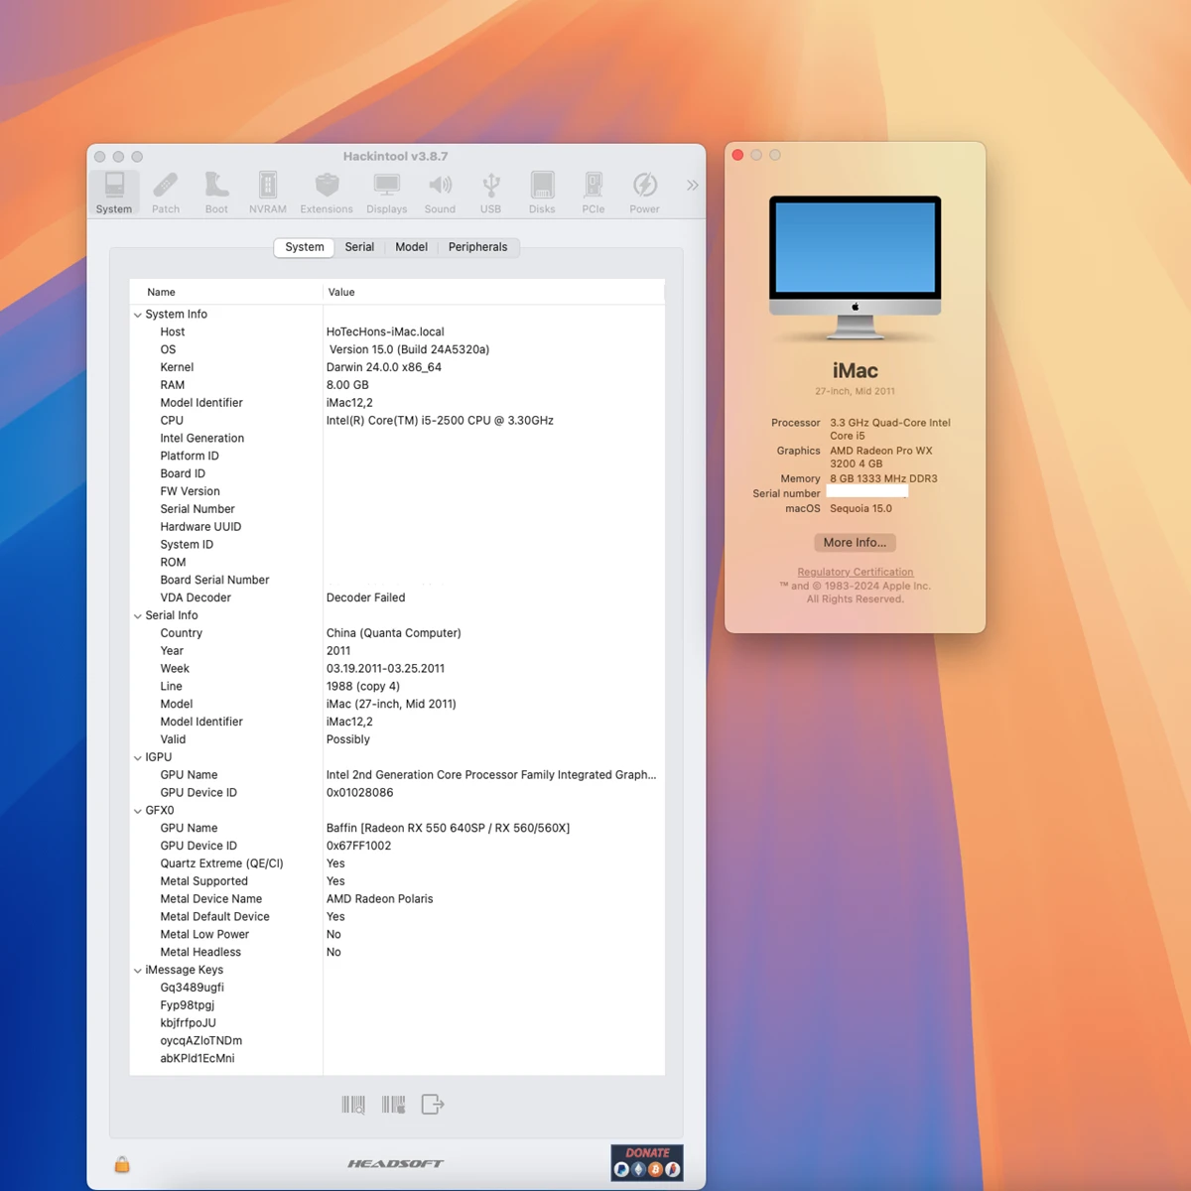Select the Board Serial Number row
Screen dimensions: 1191x1191
click(x=397, y=580)
